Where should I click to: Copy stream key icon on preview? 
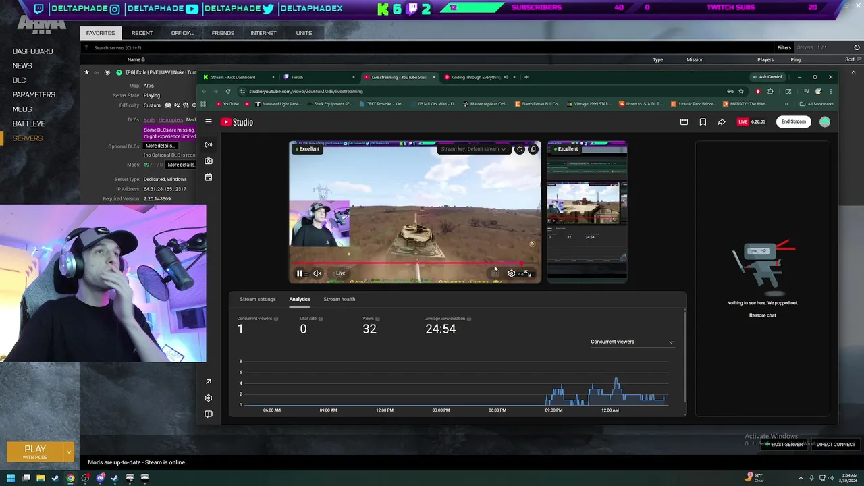[533, 149]
